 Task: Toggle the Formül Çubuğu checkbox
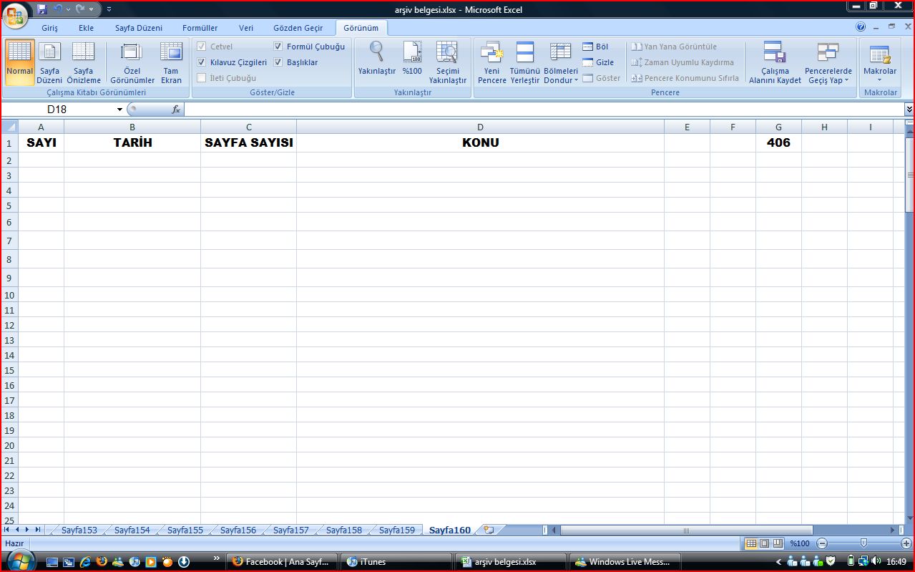click(278, 47)
